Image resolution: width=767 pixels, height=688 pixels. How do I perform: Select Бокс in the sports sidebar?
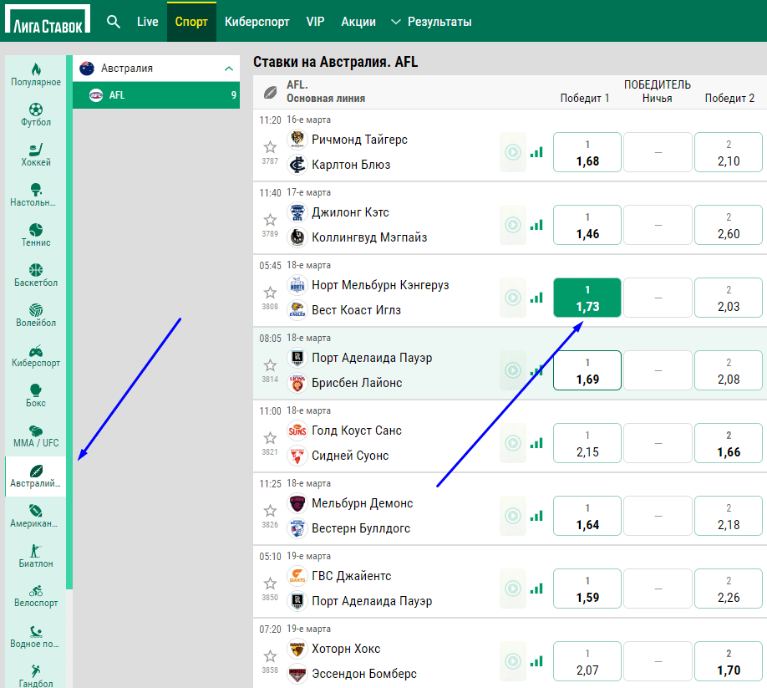[x=36, y=396]
